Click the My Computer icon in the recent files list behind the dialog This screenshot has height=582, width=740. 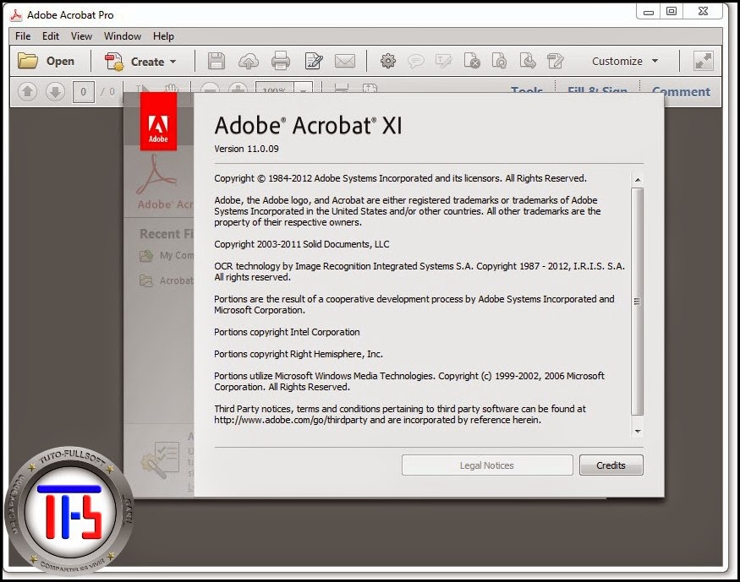click(146, 255)
